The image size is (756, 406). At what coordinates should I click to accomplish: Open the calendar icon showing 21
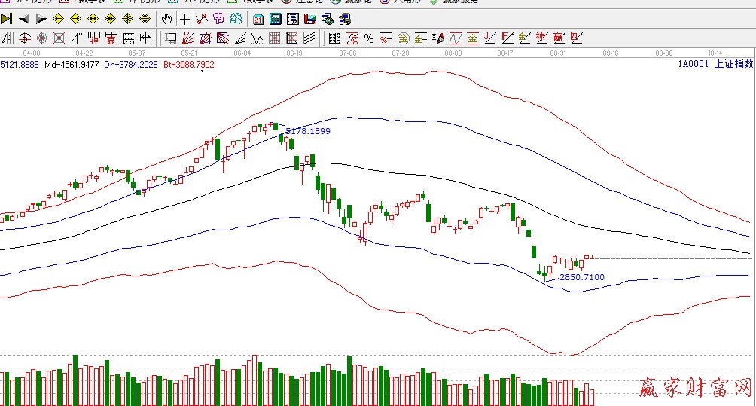pos(258,19)
